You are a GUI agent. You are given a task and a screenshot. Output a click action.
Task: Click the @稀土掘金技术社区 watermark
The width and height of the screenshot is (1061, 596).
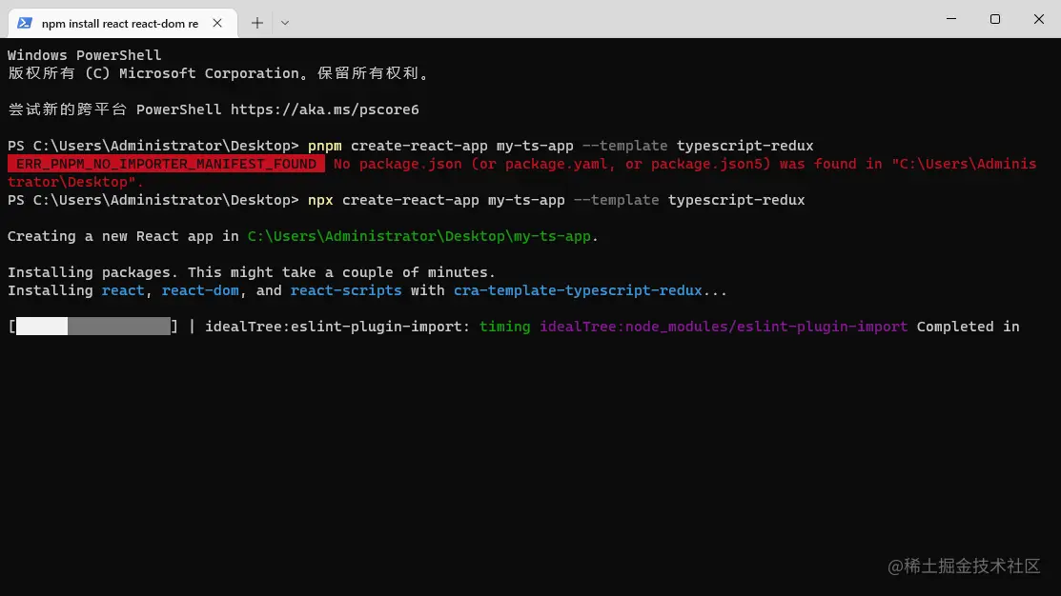pyautogui.click(x=964, y=566)
